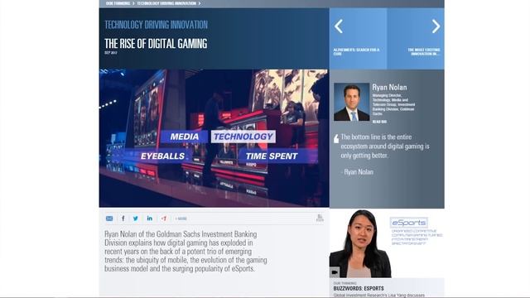Click the print icon

pos(320,218)
